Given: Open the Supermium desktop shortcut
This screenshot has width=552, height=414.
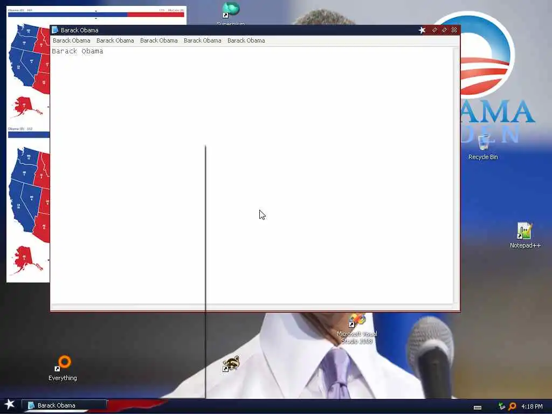Looking at the screenshot, I should click(231, 13).
